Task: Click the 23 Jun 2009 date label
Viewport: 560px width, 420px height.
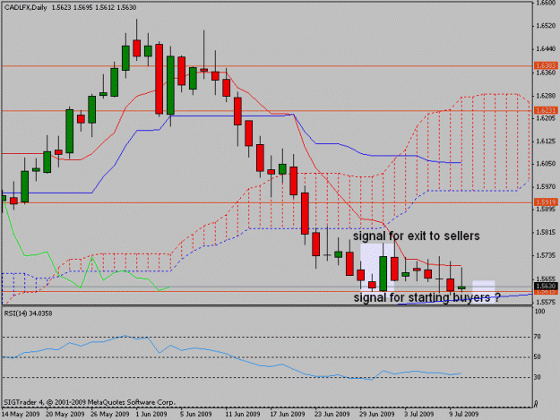Action: coord(332,414)
